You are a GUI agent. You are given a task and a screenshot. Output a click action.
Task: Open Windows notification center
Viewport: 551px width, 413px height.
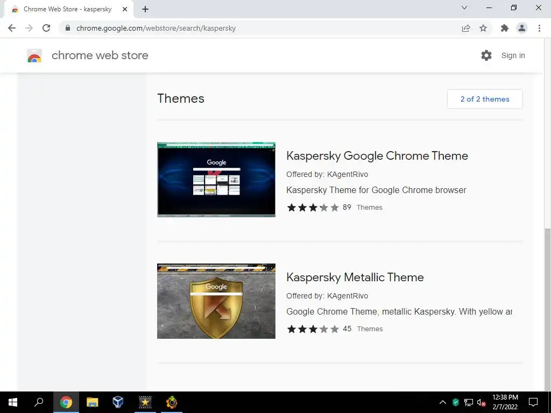[533, 402]
